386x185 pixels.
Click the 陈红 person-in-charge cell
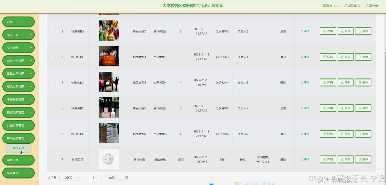pyautogui.click(x=243, y=160)
